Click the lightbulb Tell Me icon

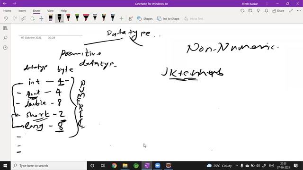tap(258, 11)
